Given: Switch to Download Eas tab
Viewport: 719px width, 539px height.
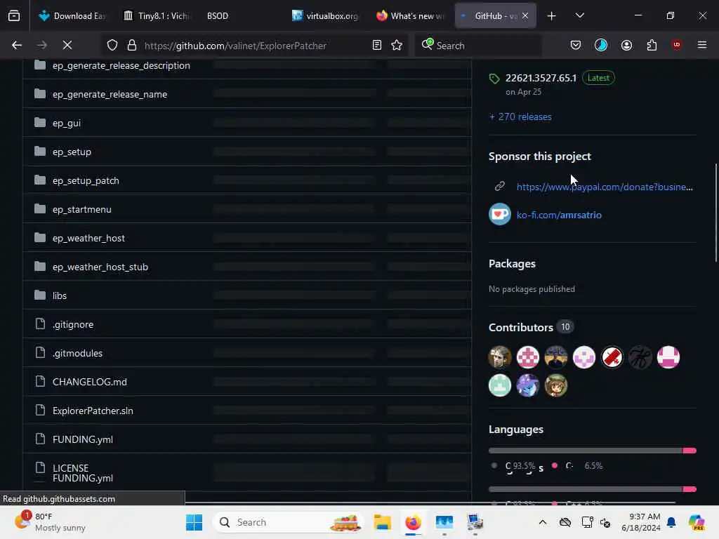Looking at the screenshot, I should pyautogui.click(x=72, y=16).
